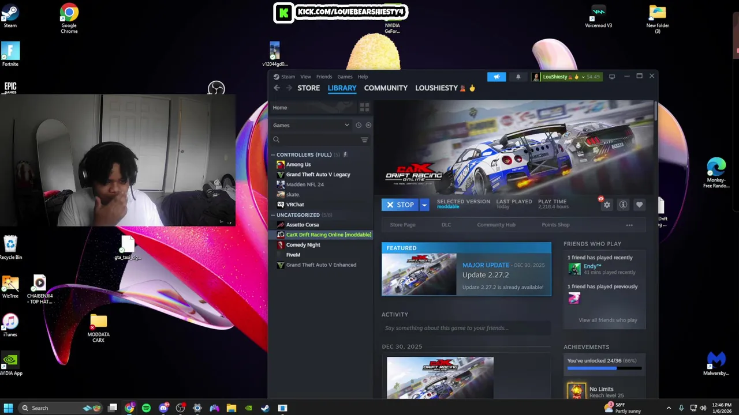The image size is (739, 415).
Task: Open the Friends menu
Action: [x=324, y=77]
